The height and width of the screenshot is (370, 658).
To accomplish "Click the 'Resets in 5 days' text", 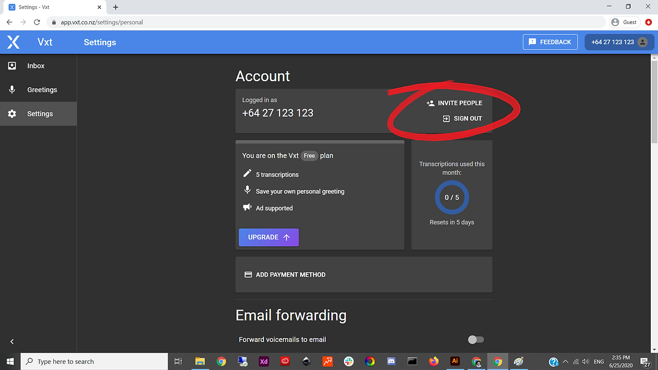I will point(452,222).
